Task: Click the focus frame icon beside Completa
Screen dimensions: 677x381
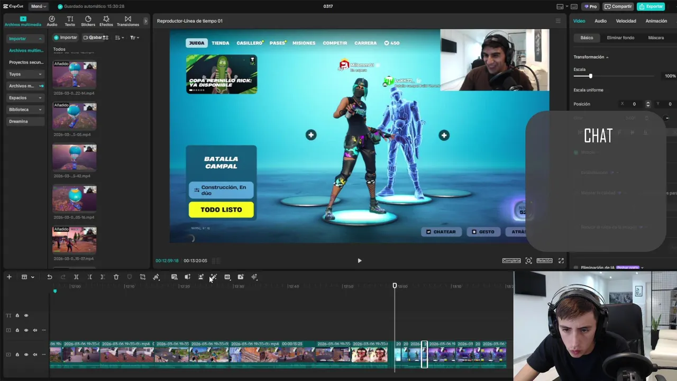Action: coord(528,260)
